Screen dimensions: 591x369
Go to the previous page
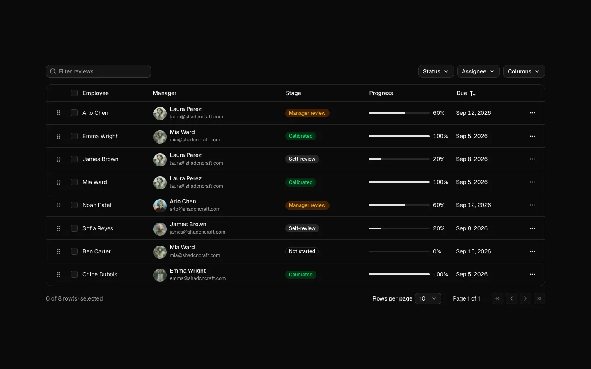511,298
